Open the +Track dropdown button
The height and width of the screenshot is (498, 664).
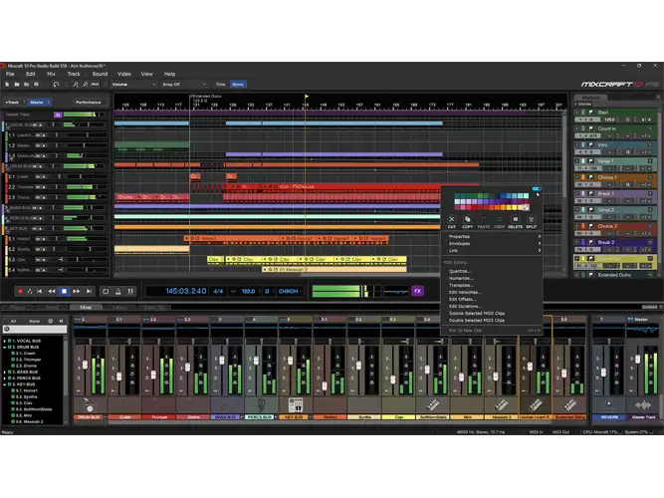point(15,103)
